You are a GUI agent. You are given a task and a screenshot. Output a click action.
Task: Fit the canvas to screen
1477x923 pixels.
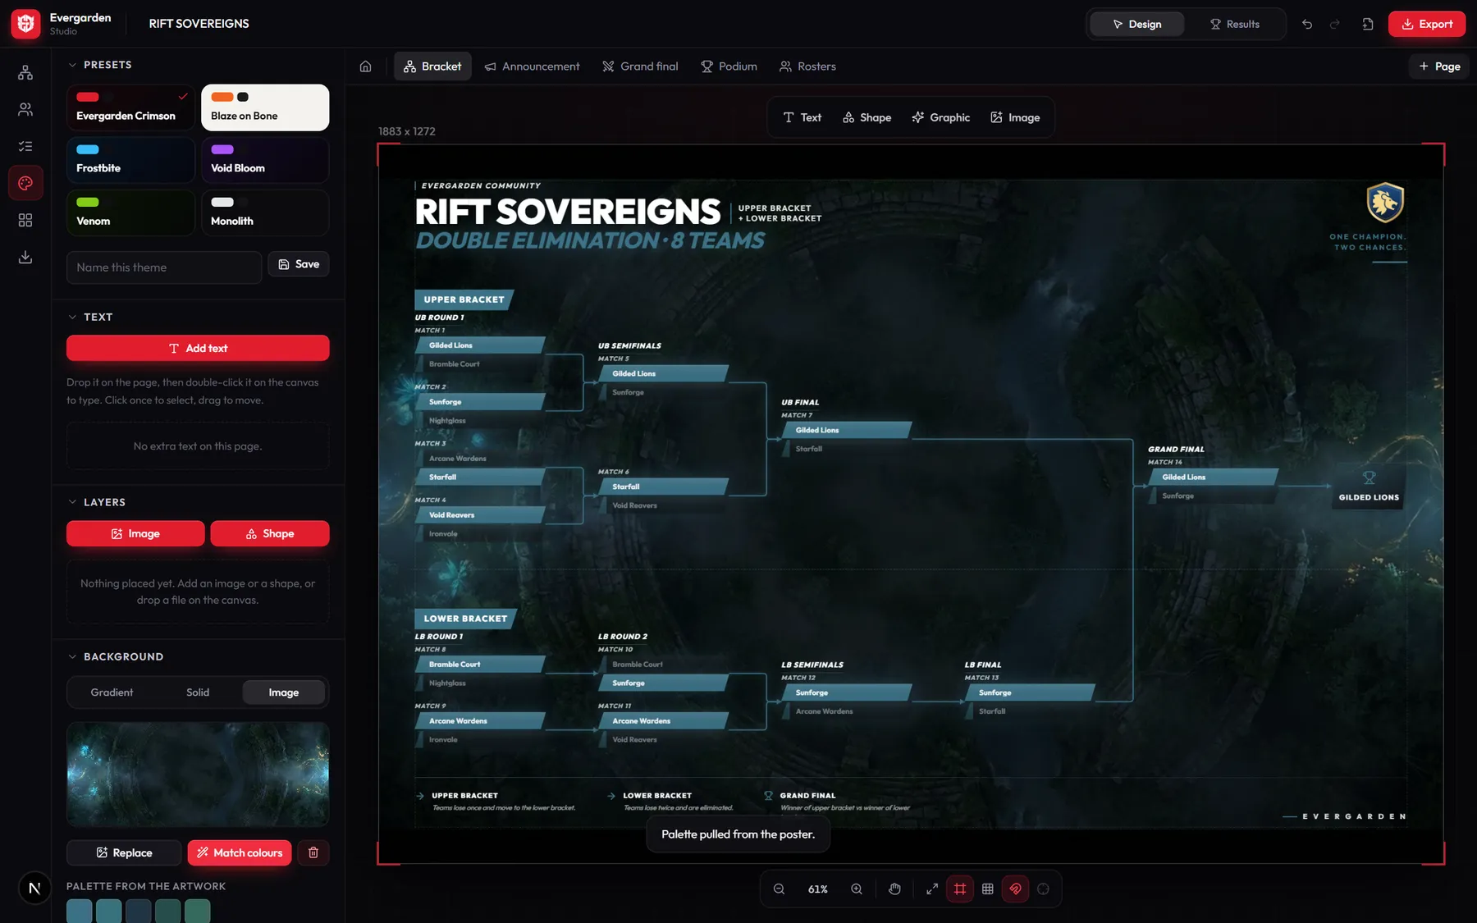point(932,889)
